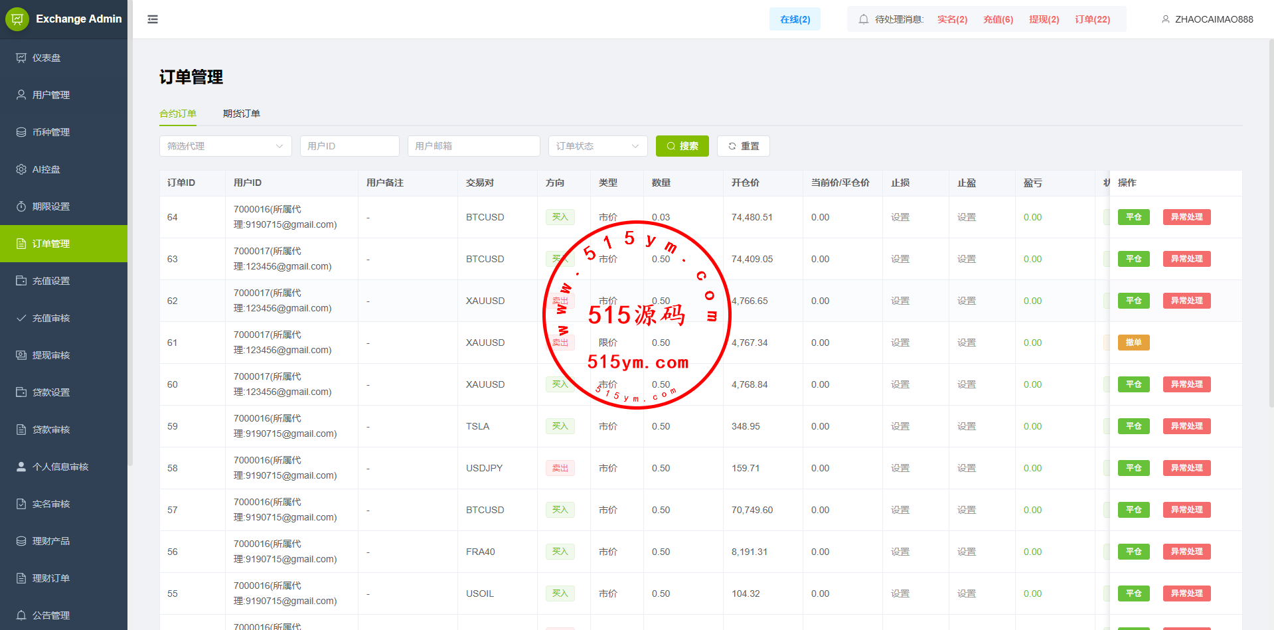Viewport: 1274px width, 630px height.
Task: Click the AI control gear icon
Action: point(21,169)
